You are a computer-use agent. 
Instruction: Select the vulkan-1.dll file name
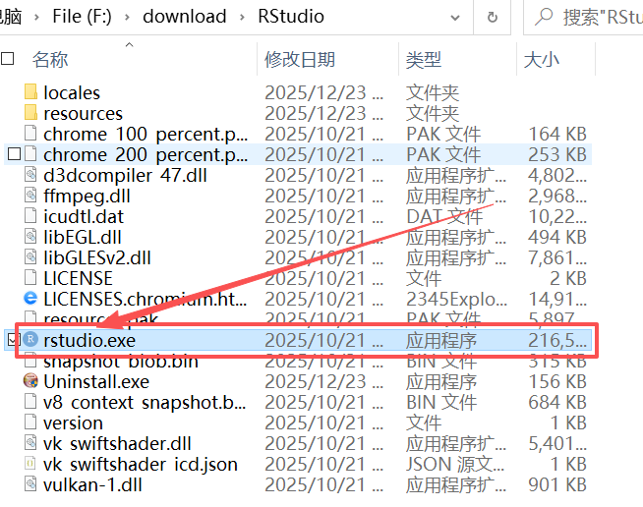[92, 484]
